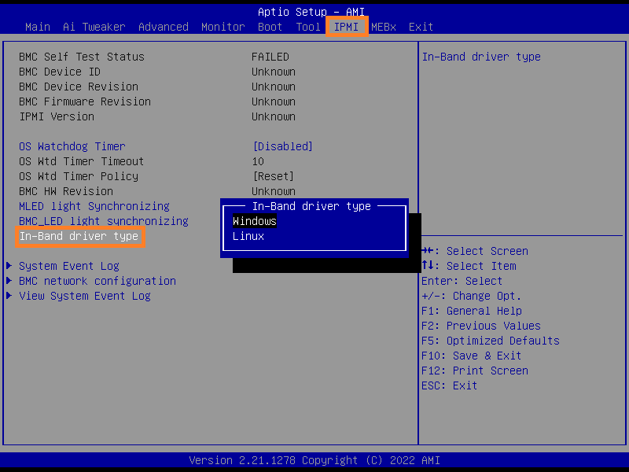This screenshot has width=629, height=472.
Task: Switch to MEBx tab
Action: (x=384, y=27)
